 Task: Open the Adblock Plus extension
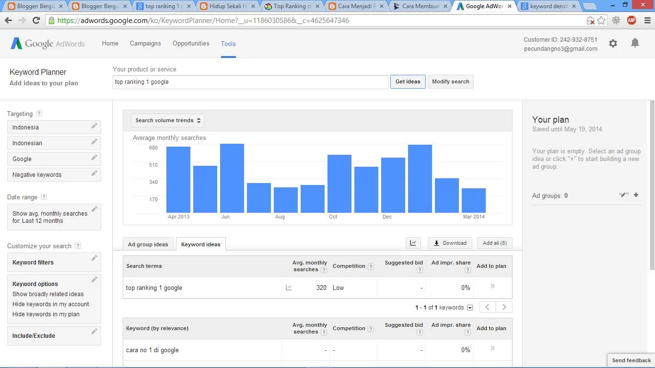tap(632, 20)
